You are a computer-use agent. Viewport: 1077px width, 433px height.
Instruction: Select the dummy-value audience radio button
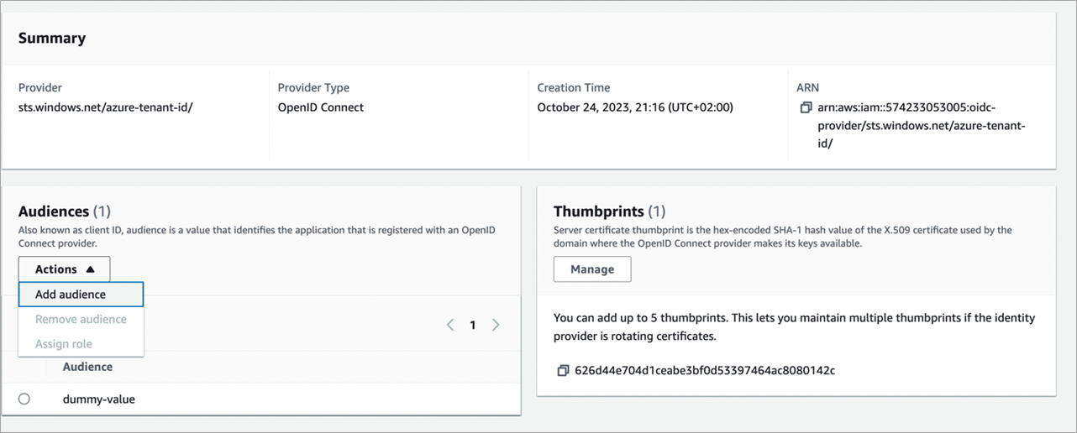click(x=24, y=399)
